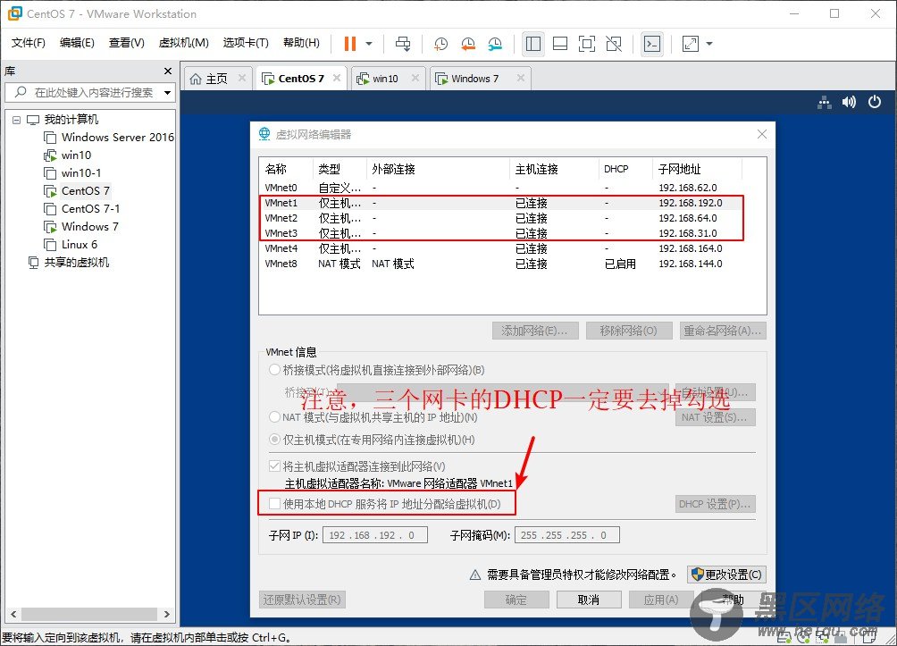Click the 添加网络(E) button
Viewport: 897px width, 646px height.
coord(535,331)
